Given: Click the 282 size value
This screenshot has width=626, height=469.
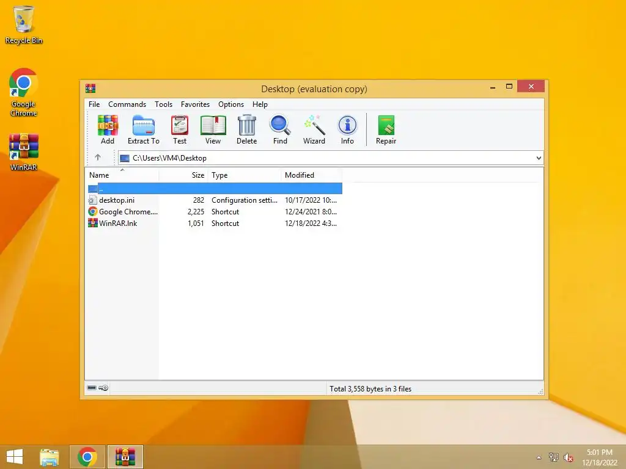Looking at the screenshot, I should point(199,200).
